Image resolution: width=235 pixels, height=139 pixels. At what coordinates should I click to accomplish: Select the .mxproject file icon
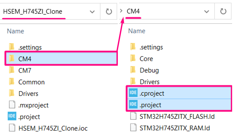coord(11,105)
